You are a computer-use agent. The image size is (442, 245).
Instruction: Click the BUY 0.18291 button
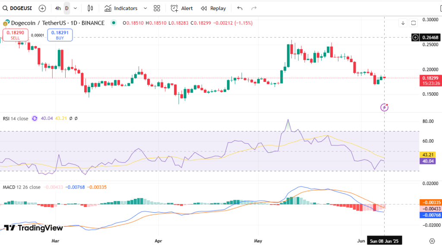tap(60, 35)
